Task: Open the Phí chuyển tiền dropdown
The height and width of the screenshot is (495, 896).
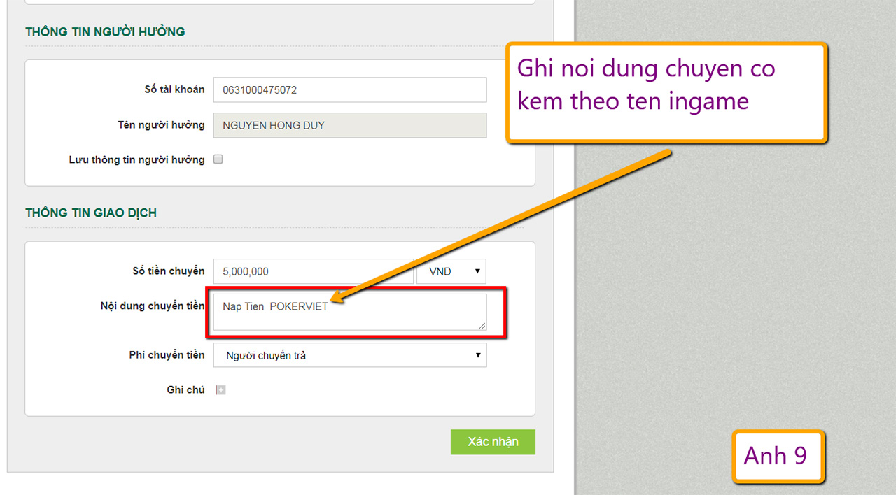Action: point(350,355)
